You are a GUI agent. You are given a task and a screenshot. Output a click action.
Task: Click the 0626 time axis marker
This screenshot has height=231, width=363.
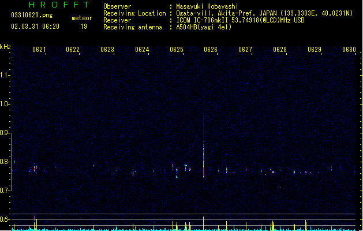211,50
